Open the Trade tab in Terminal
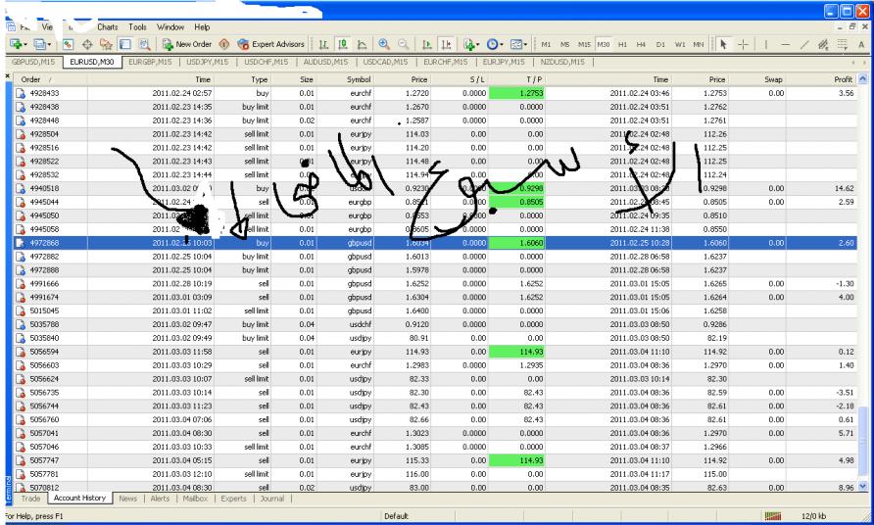 click(x=31, y=499)
